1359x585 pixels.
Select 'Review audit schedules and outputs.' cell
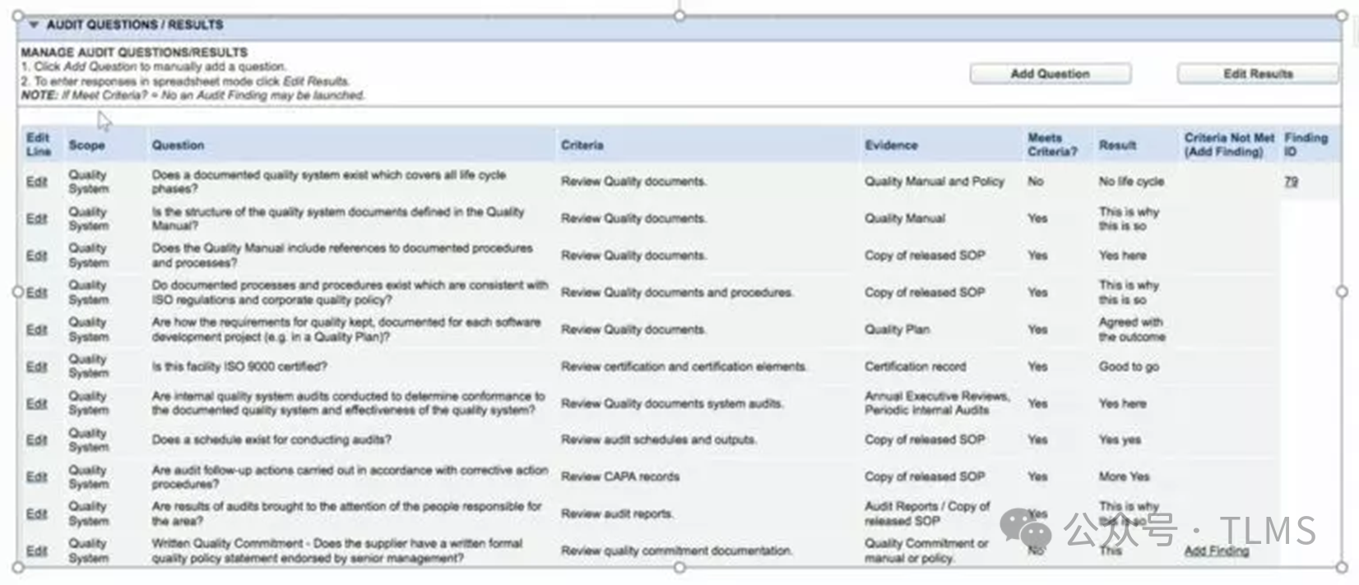[x=658, y=440]
